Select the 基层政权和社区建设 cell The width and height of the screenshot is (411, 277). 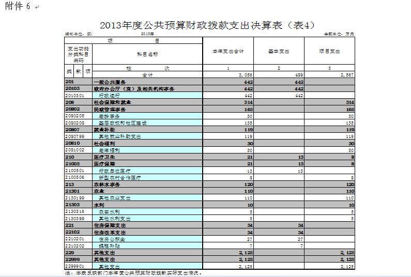123,123
